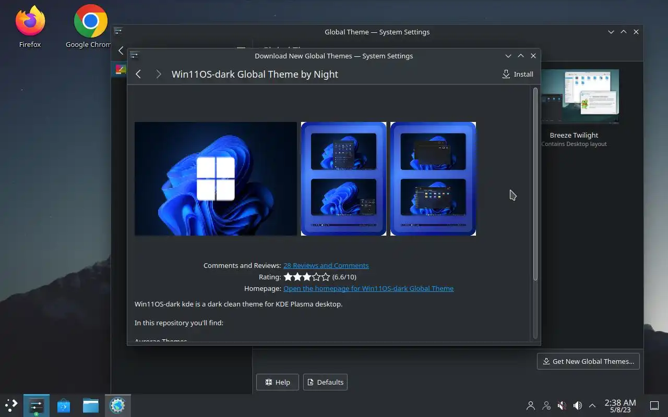
Task: Click the Defaults button
Action: (x=325, y=382)
